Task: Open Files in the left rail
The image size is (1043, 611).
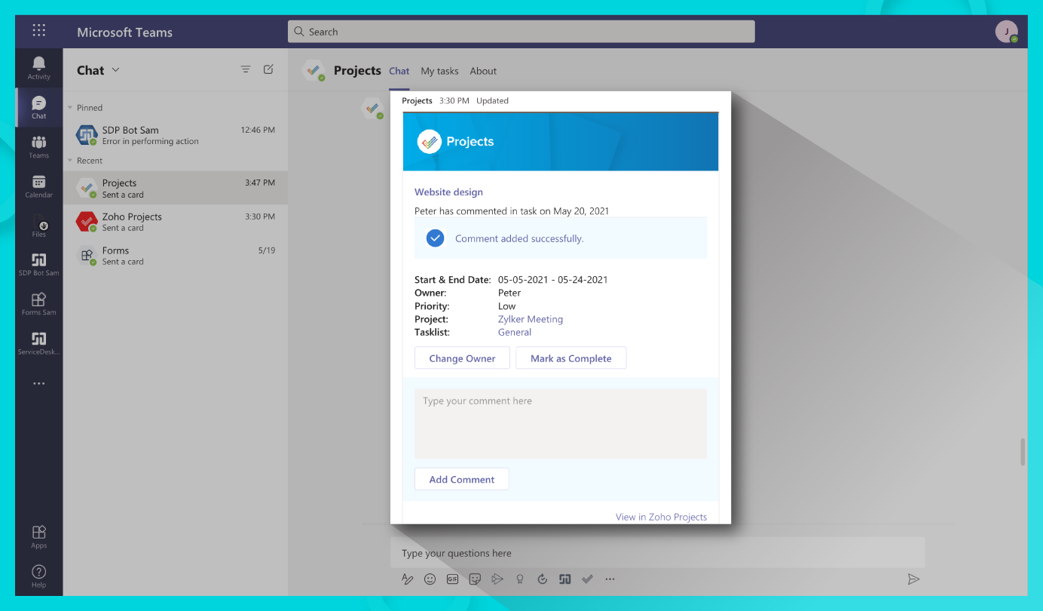Action: 39,225
